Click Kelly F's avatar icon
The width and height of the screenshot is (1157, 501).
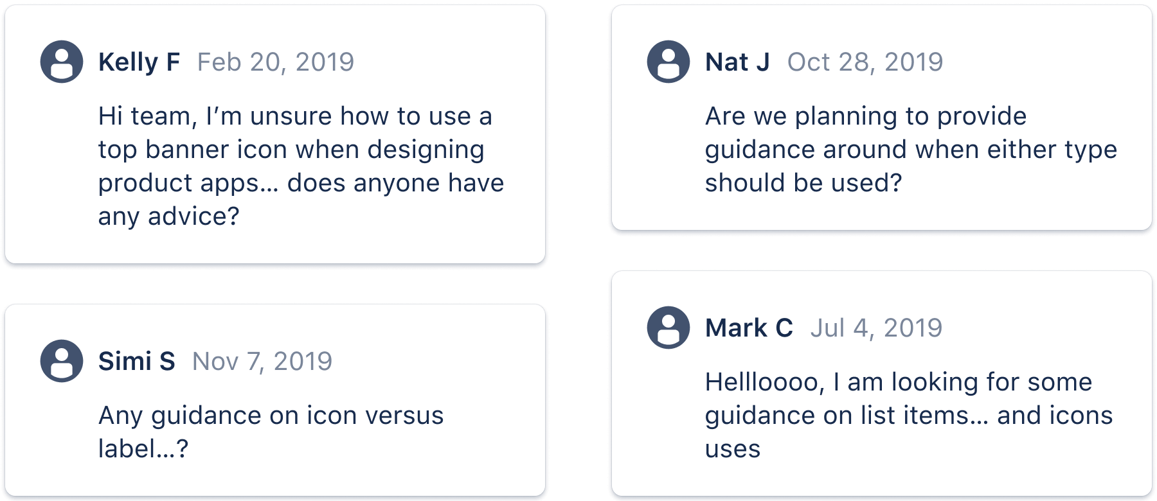pyautogui.click(x=62, y=62)
